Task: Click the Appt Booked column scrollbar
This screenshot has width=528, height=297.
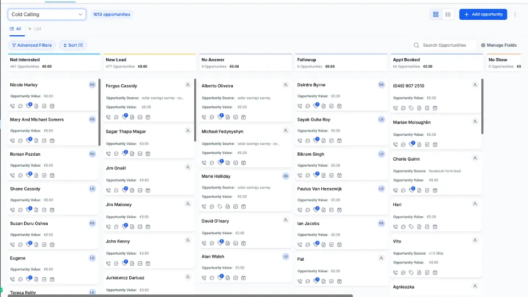Action: click(x=482, y=106)
